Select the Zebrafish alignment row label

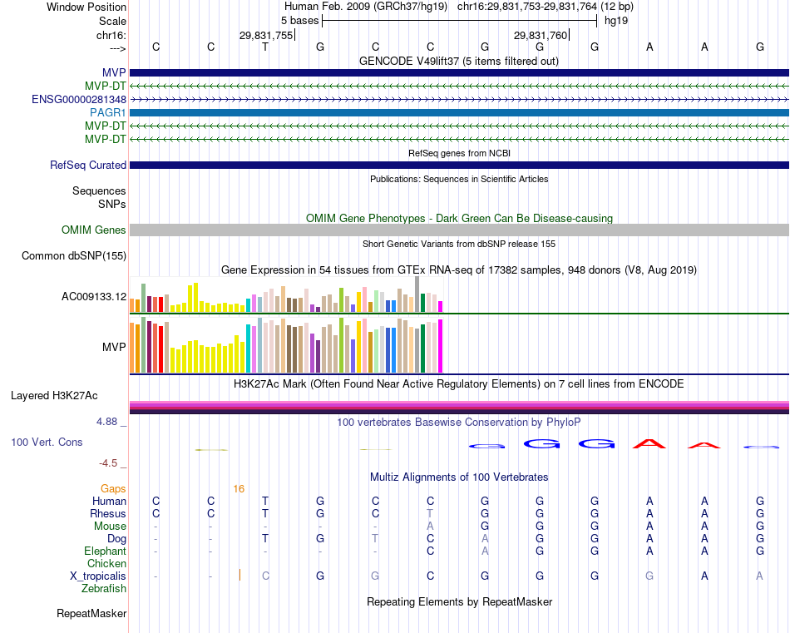pos(104,588)
